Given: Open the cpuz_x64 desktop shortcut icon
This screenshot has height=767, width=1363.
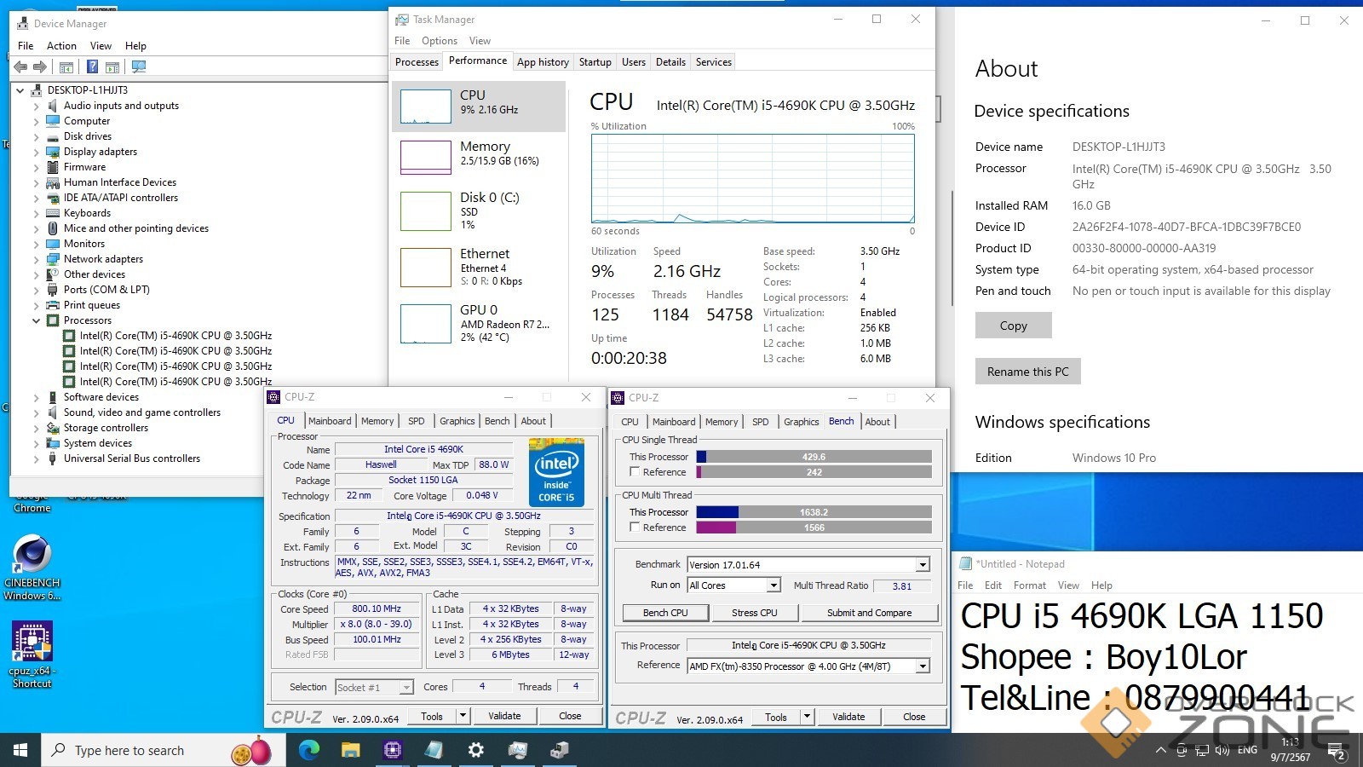Looking at the screenshot, I should tap(32, 642).
